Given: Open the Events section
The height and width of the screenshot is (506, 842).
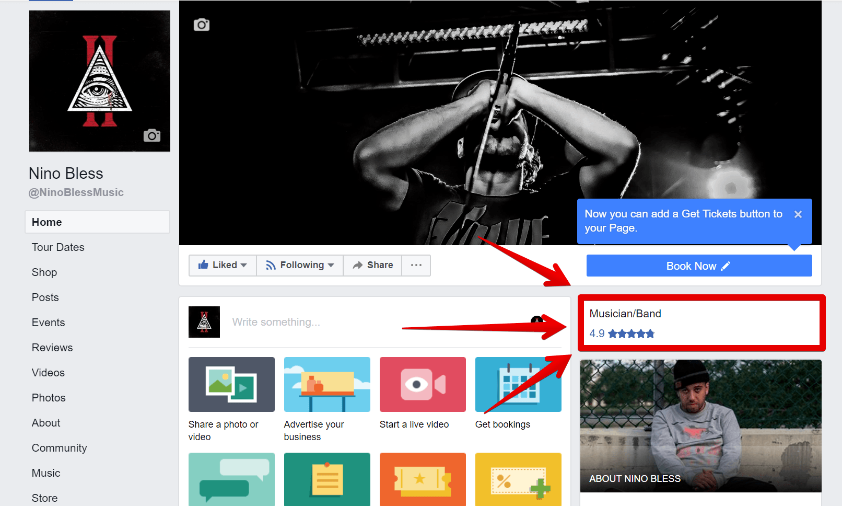Looking at the screenshot, I should [x=49, y=323].
